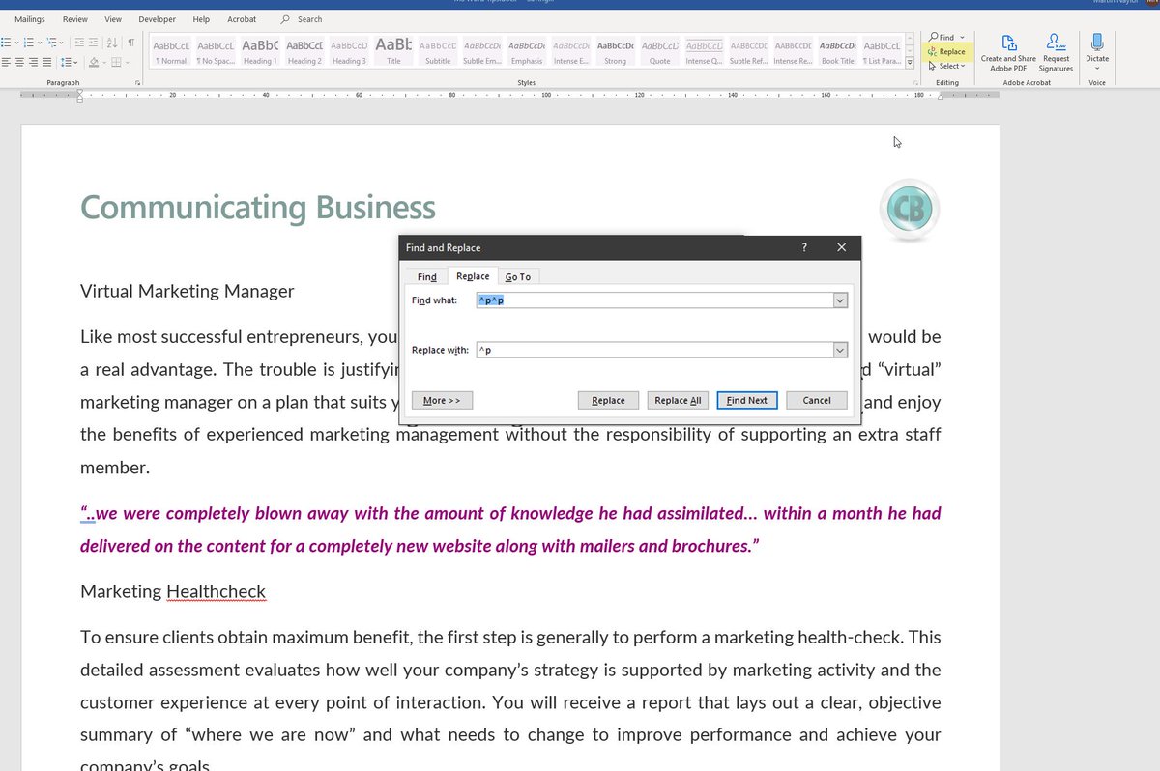
Task: Click the ribbon Search box
Action: pos(303,19)
